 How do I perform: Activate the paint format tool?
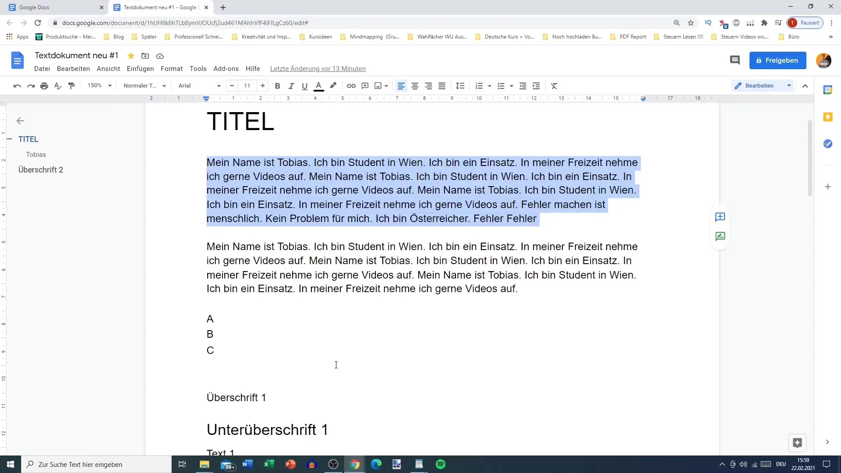(x=71, y=86)
